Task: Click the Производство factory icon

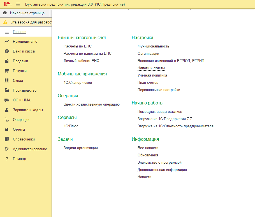Action: click(x=7, y=90)
